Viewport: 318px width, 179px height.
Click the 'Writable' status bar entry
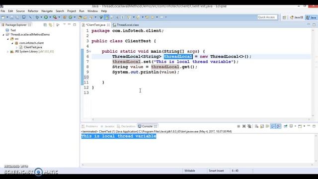coord(190,171)
